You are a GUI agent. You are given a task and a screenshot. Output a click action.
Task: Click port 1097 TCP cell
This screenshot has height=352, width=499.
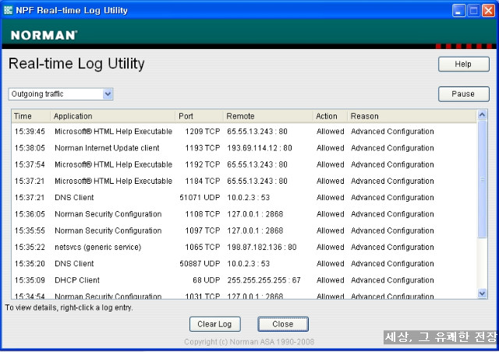click(x=203, y=231)
